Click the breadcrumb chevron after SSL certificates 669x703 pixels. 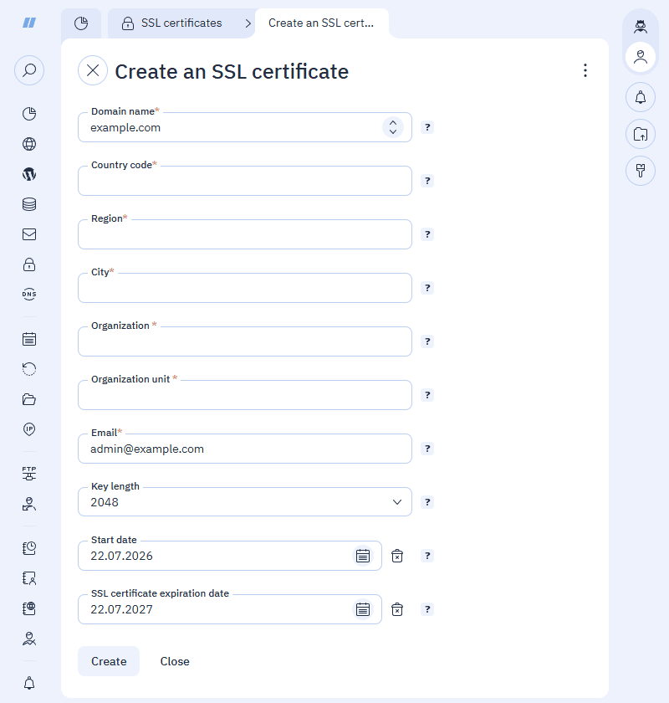click(x=248, y=23)
